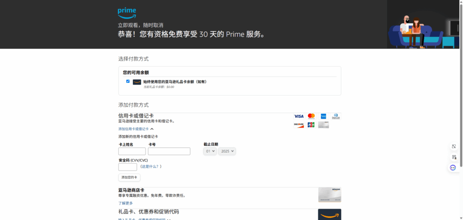Open the round assistant face floating icon
This screenshot has height=220, width=463.
(x=453, y=167)
